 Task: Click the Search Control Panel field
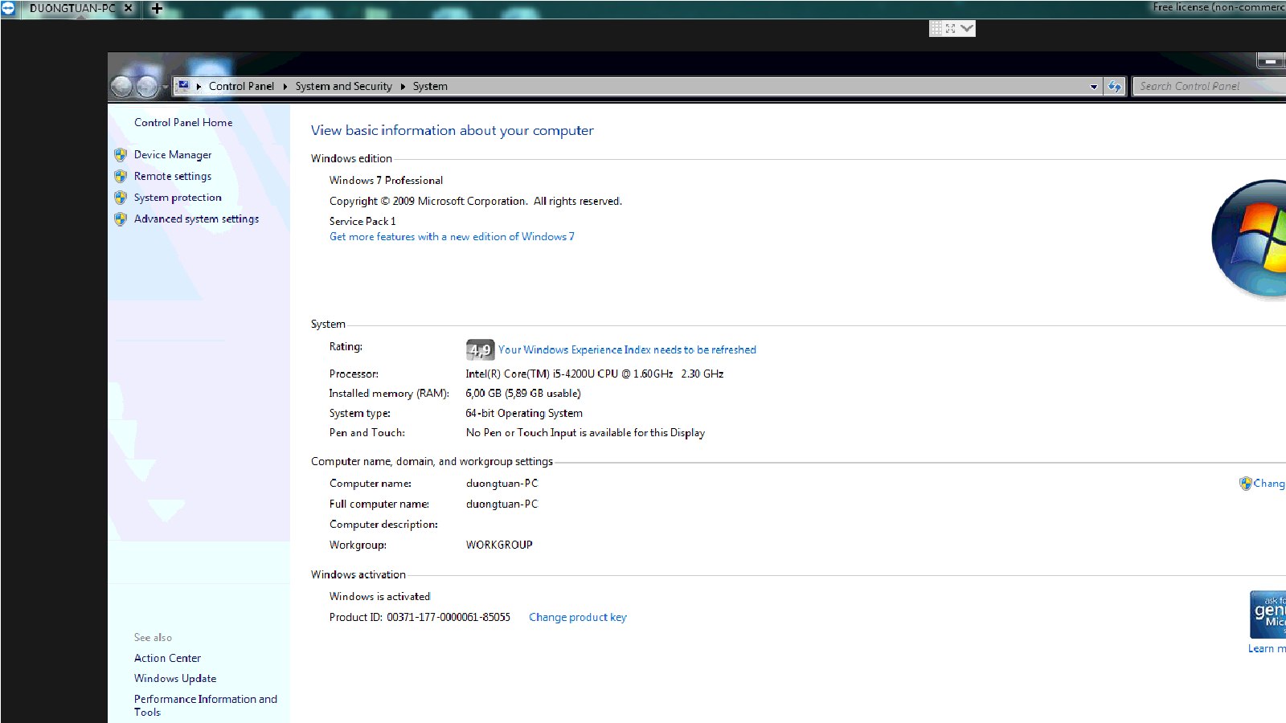click(x=1209, y=86)
